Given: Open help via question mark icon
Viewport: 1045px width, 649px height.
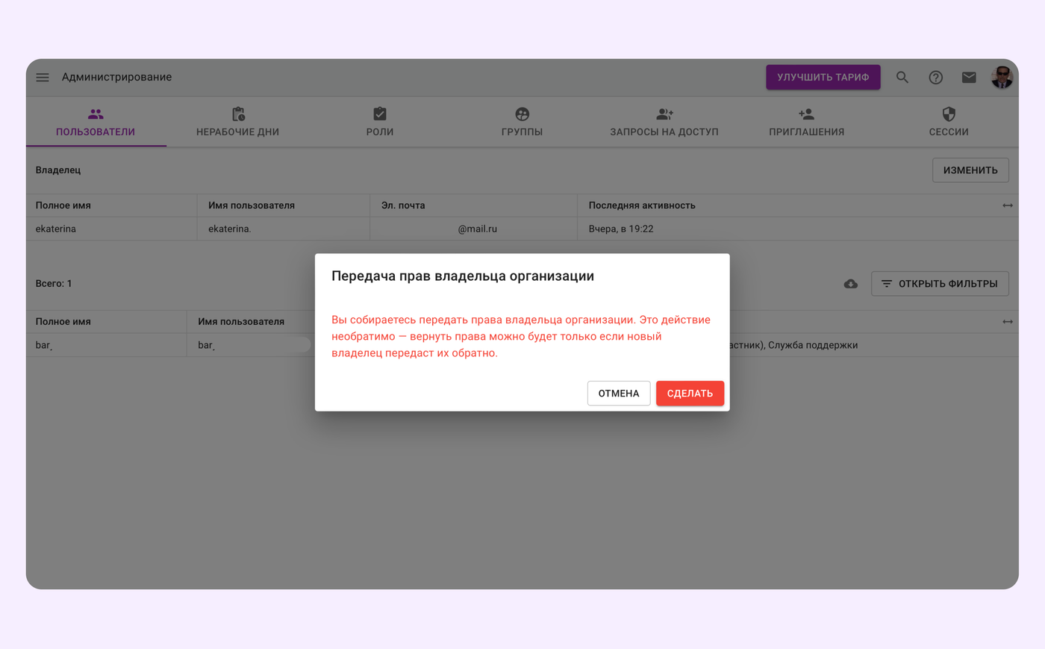Looking at the screenshot, I should click(x=935, y=78).
